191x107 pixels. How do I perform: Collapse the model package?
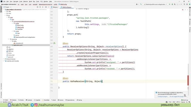pyautogui.click(x=13, y=31)
